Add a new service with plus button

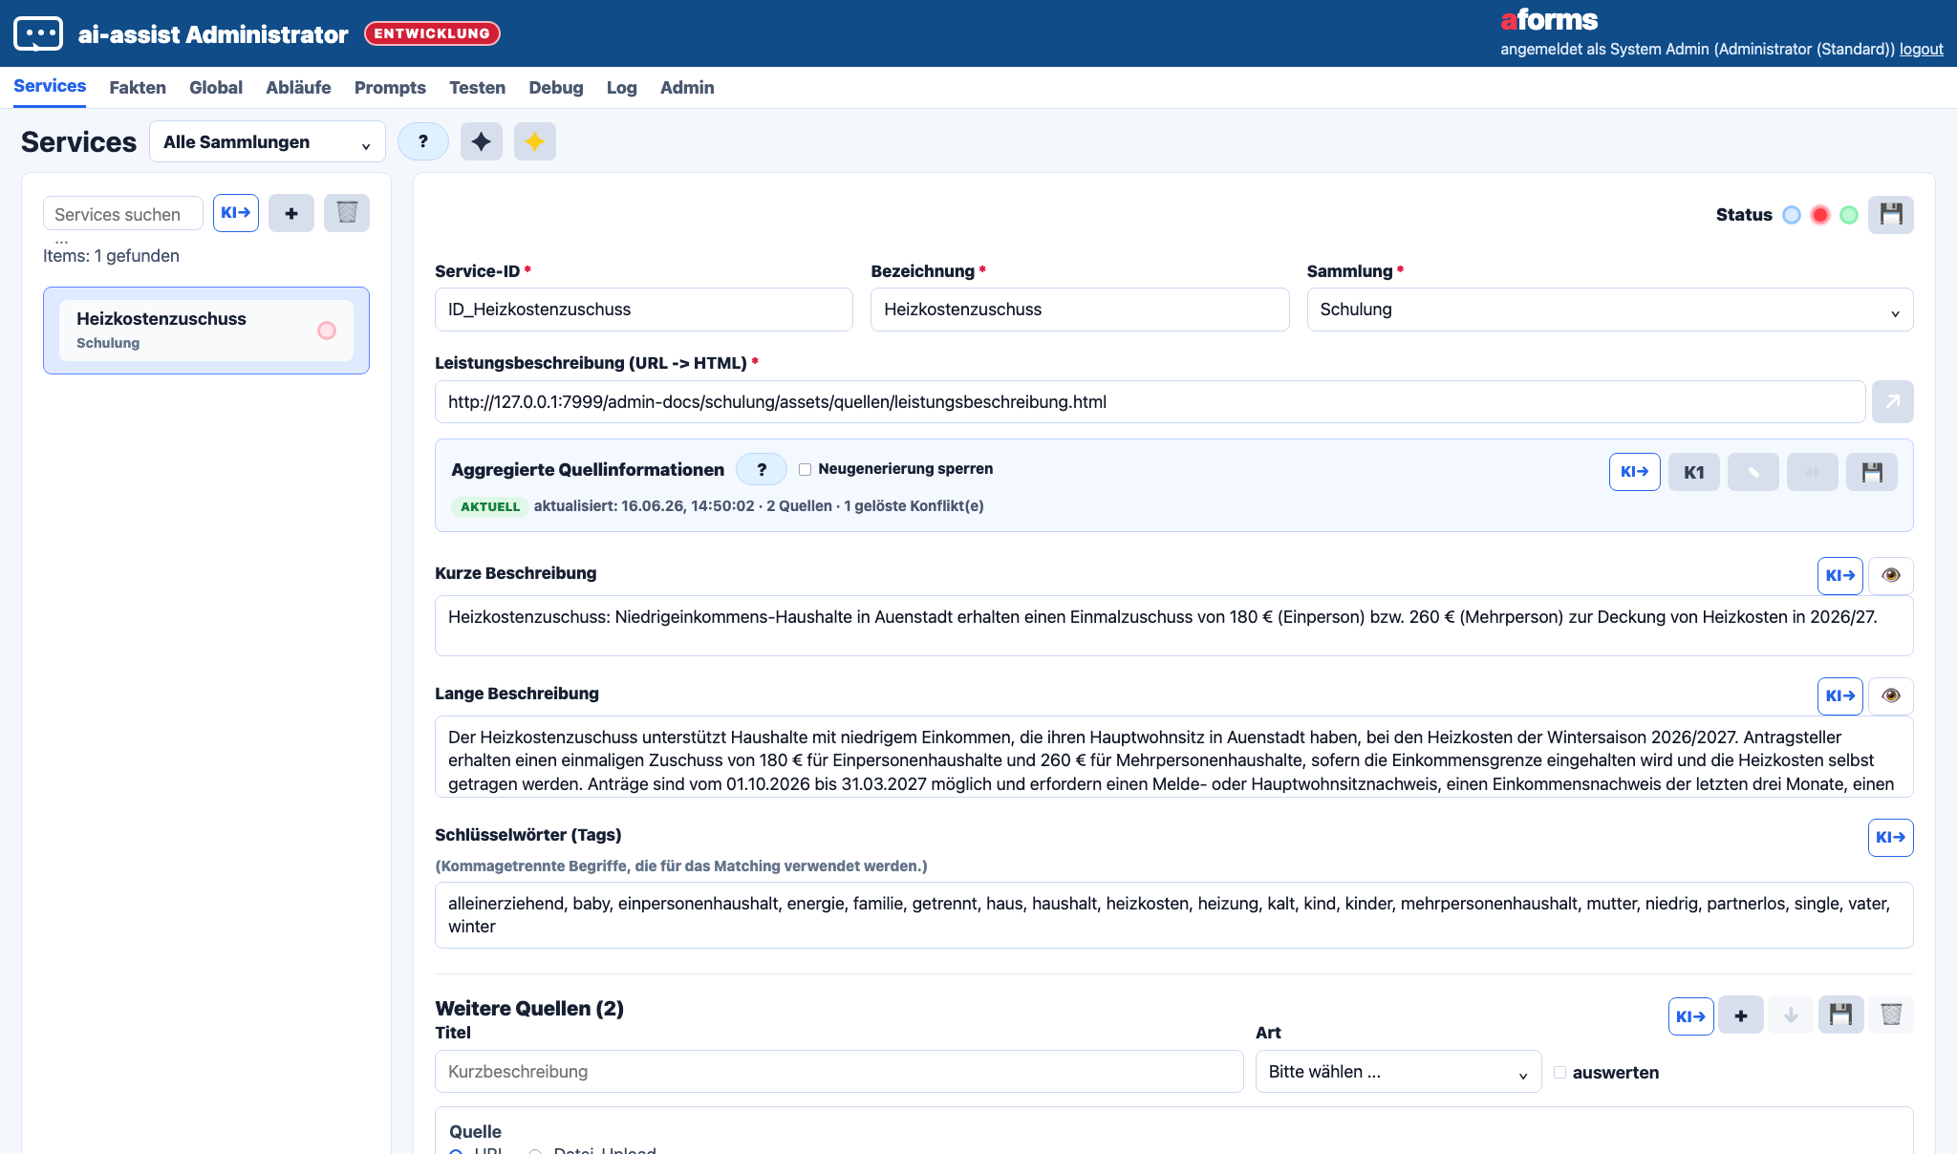[291, 213]
